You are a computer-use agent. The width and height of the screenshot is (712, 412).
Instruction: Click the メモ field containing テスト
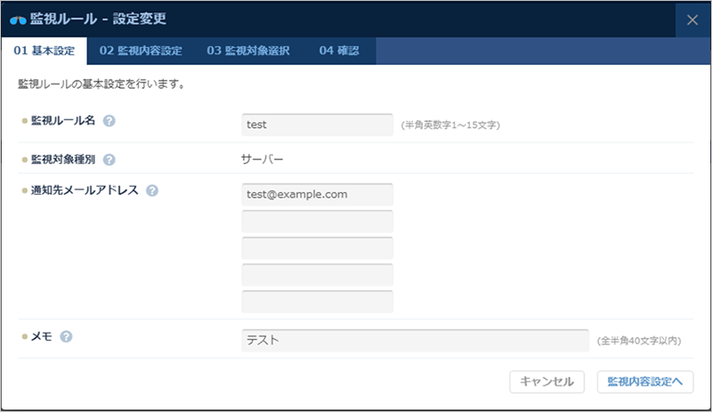[415, 340]
